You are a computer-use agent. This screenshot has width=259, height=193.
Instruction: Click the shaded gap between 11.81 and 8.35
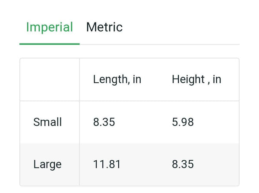(146, 164)
